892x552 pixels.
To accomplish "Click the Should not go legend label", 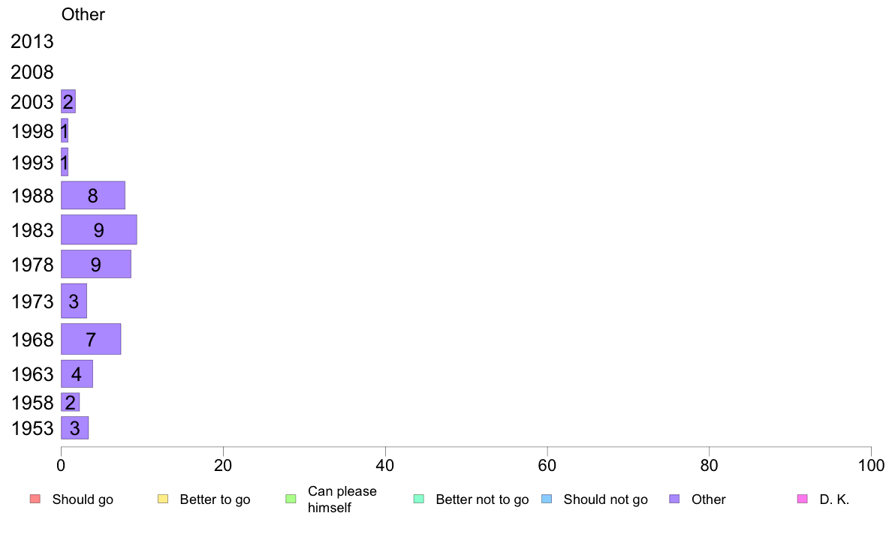I will (x=606, y=499).
